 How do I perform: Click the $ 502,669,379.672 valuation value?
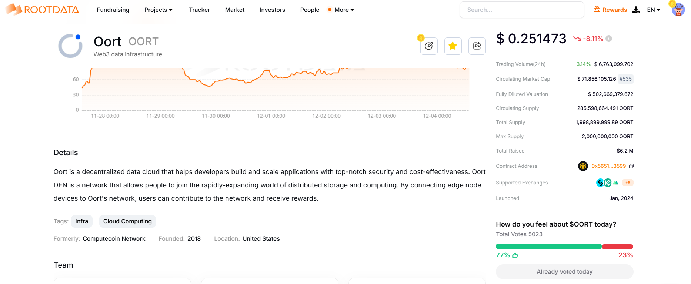coord(611,94)
